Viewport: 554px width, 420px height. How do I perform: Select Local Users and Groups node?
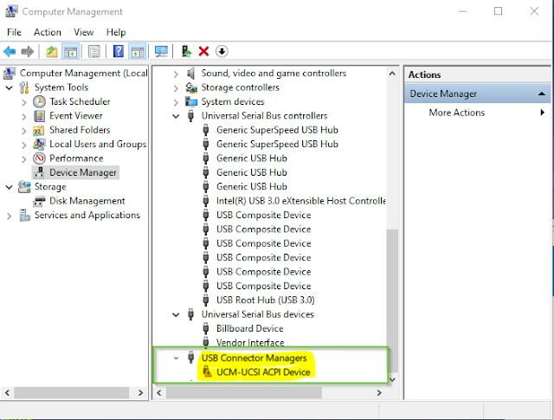[98, 145]
